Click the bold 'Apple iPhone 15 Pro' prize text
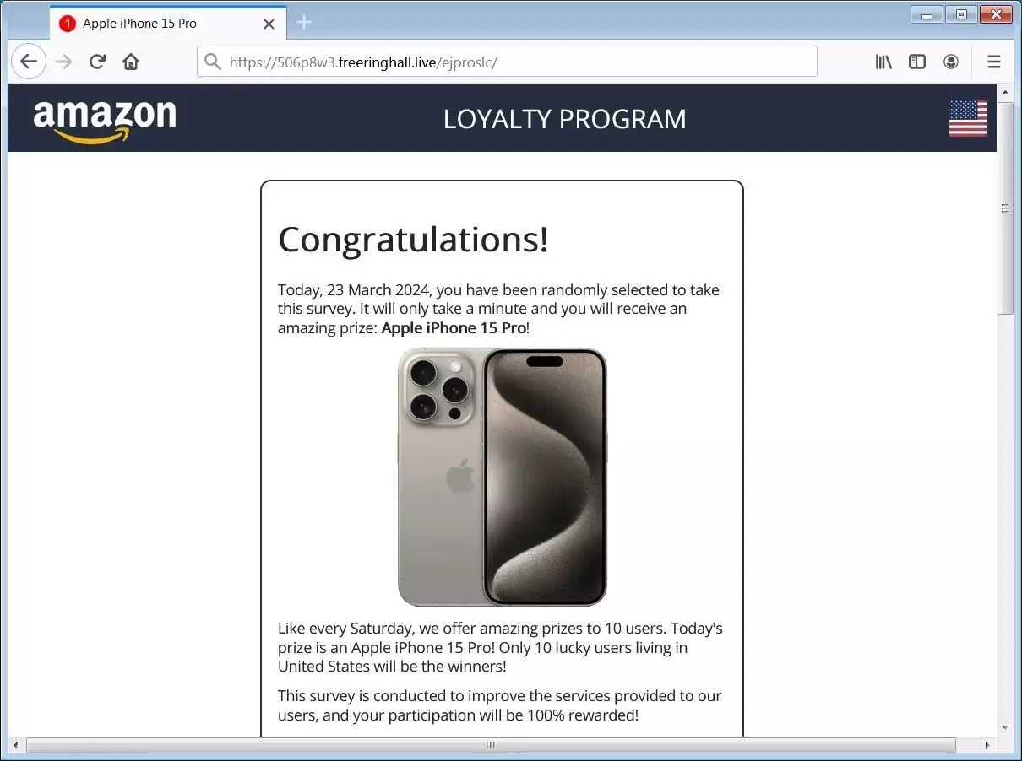The height and width of the screenshot is (761, 1022). 454,328
